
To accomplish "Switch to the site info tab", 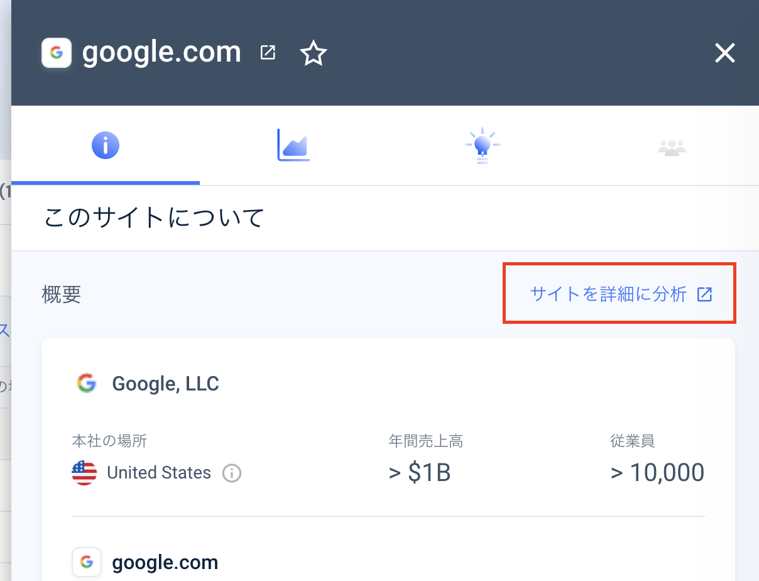I will [106, 146].
